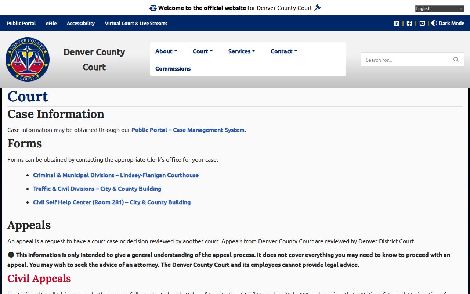This screenshot has height=294, width=470.
Task: Expand the Court menu
Action: click(x=203, y=51)
